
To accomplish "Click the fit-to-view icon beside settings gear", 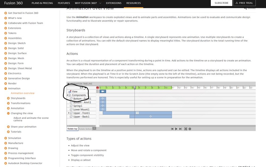I will (186, 129).
